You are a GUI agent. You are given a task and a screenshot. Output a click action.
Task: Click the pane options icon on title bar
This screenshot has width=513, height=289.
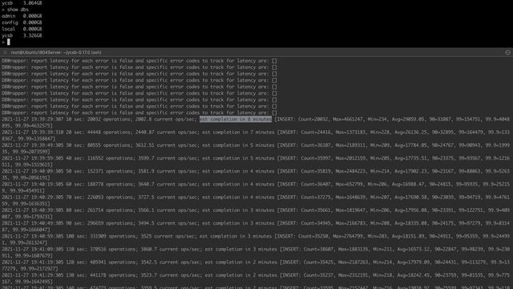pos(507,52)
